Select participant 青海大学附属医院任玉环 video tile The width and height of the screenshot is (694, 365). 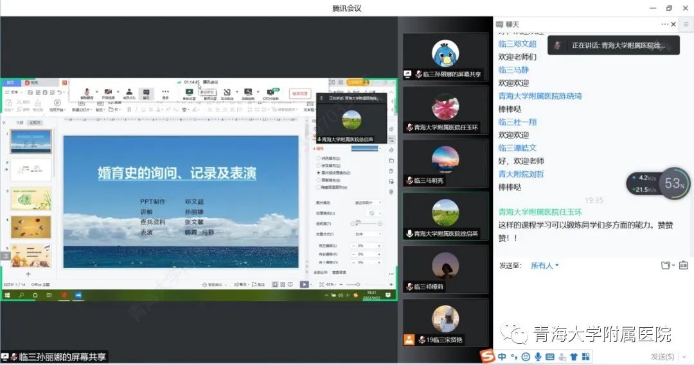(x=445, y=110)
